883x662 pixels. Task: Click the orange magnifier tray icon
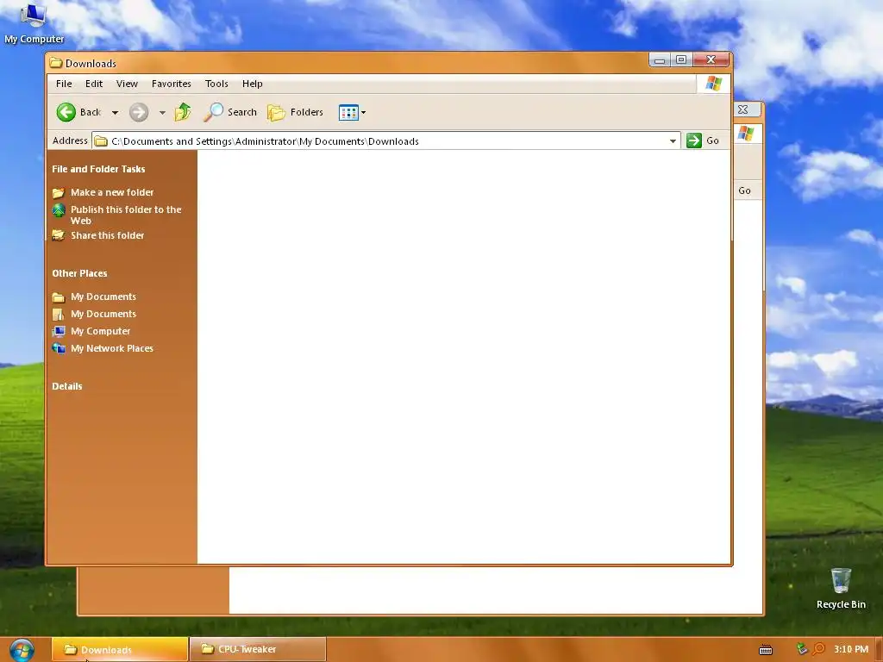click(818, 649)
